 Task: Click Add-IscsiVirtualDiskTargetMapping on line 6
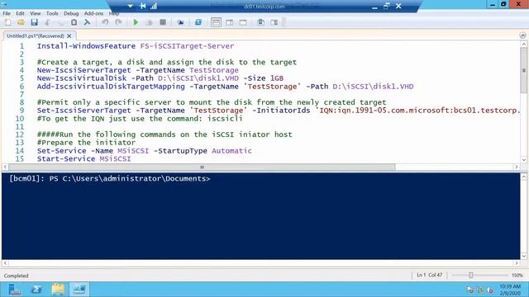111,87
